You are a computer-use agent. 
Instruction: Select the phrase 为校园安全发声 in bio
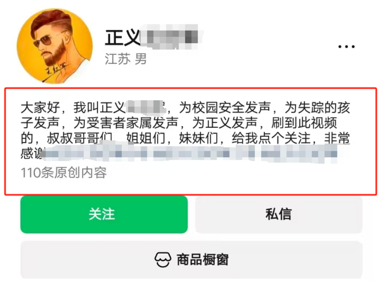click(225, 107)
